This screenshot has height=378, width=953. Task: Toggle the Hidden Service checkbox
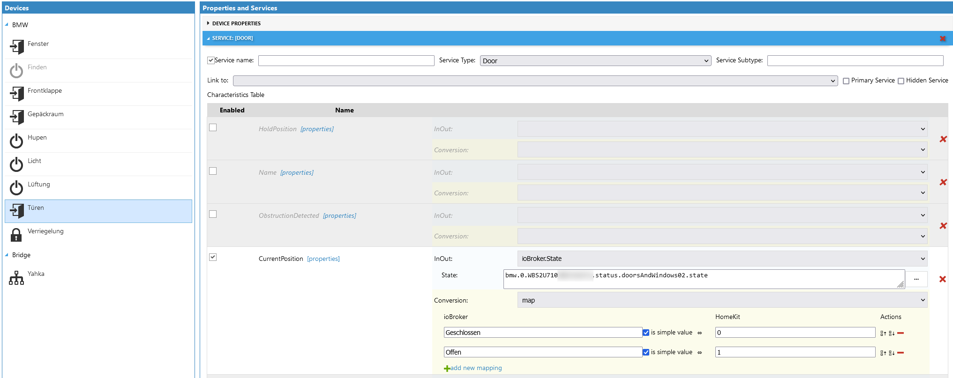click(x=901, y=81)
